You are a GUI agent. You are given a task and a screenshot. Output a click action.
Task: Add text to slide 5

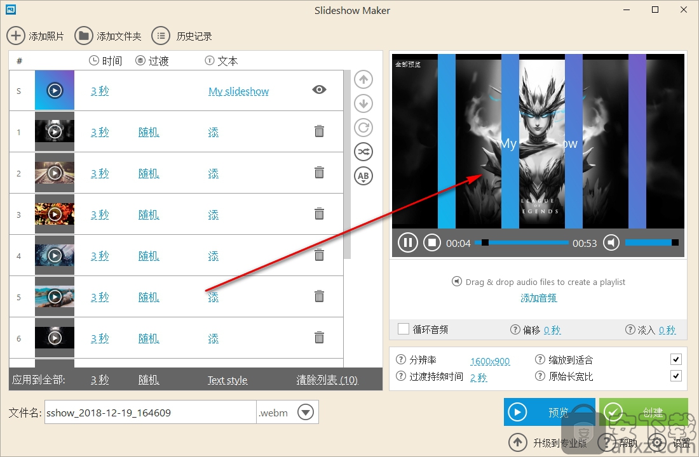pos(213,297)
